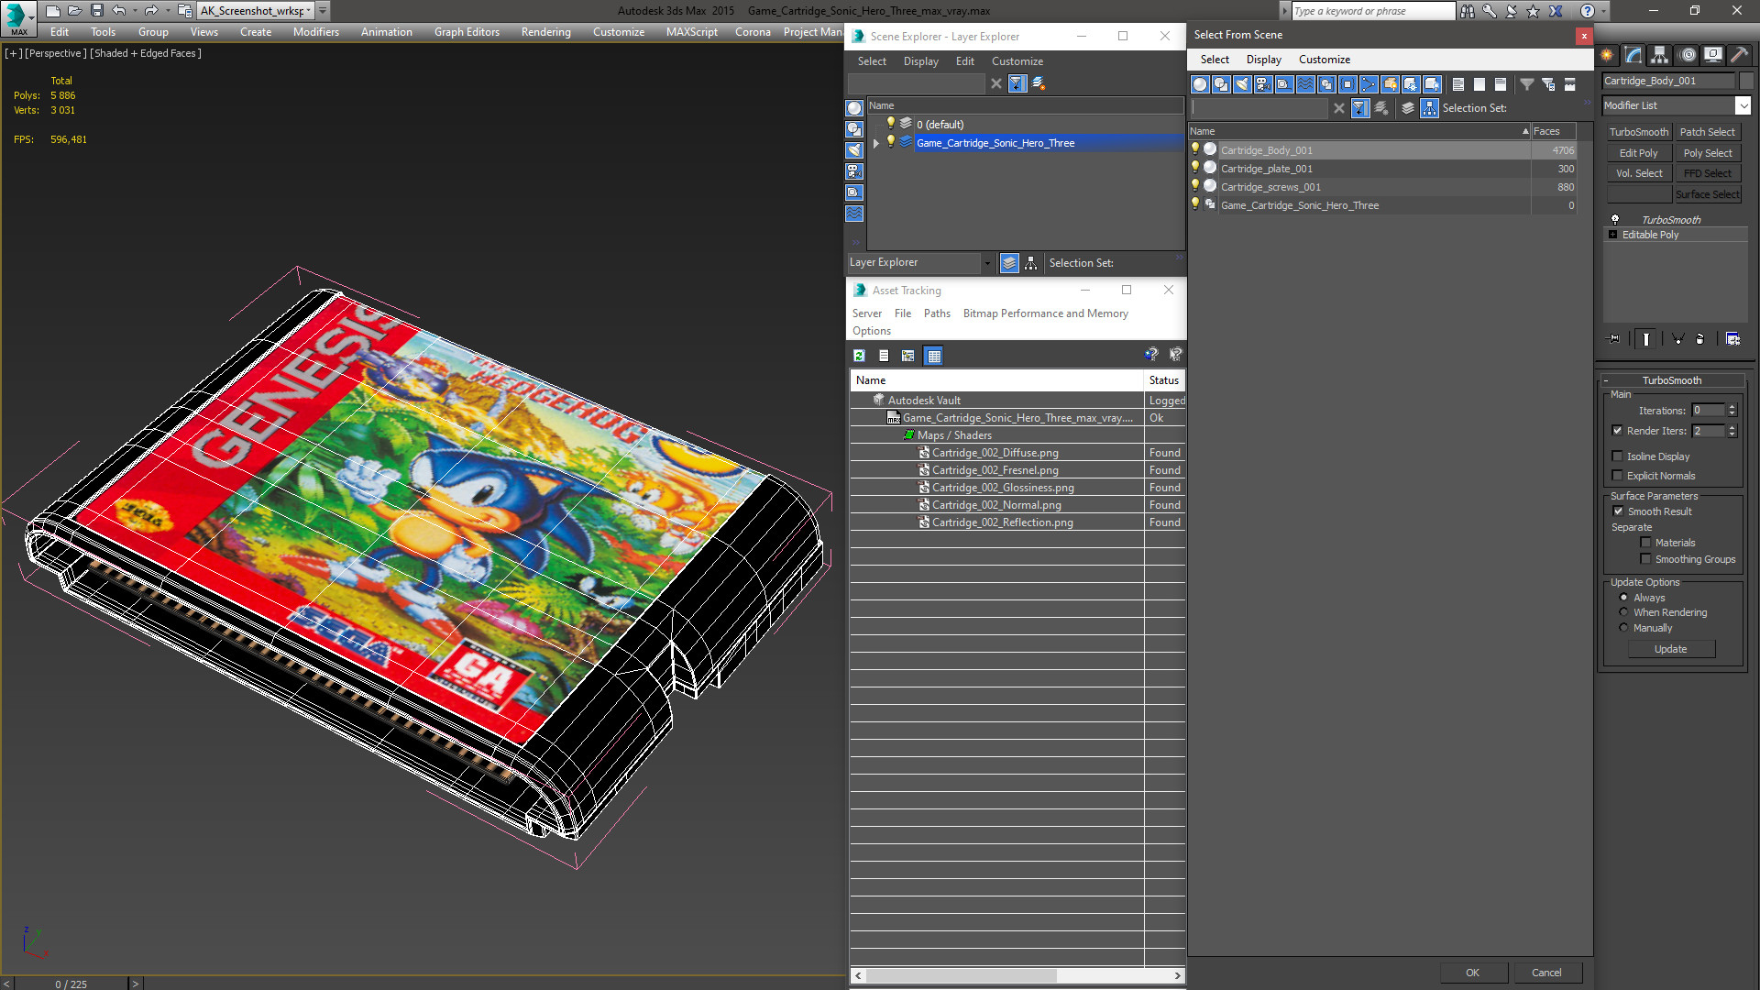Toggle Show End Result icon in modifier panel
1760x990 pixels.
point(1646,339)
